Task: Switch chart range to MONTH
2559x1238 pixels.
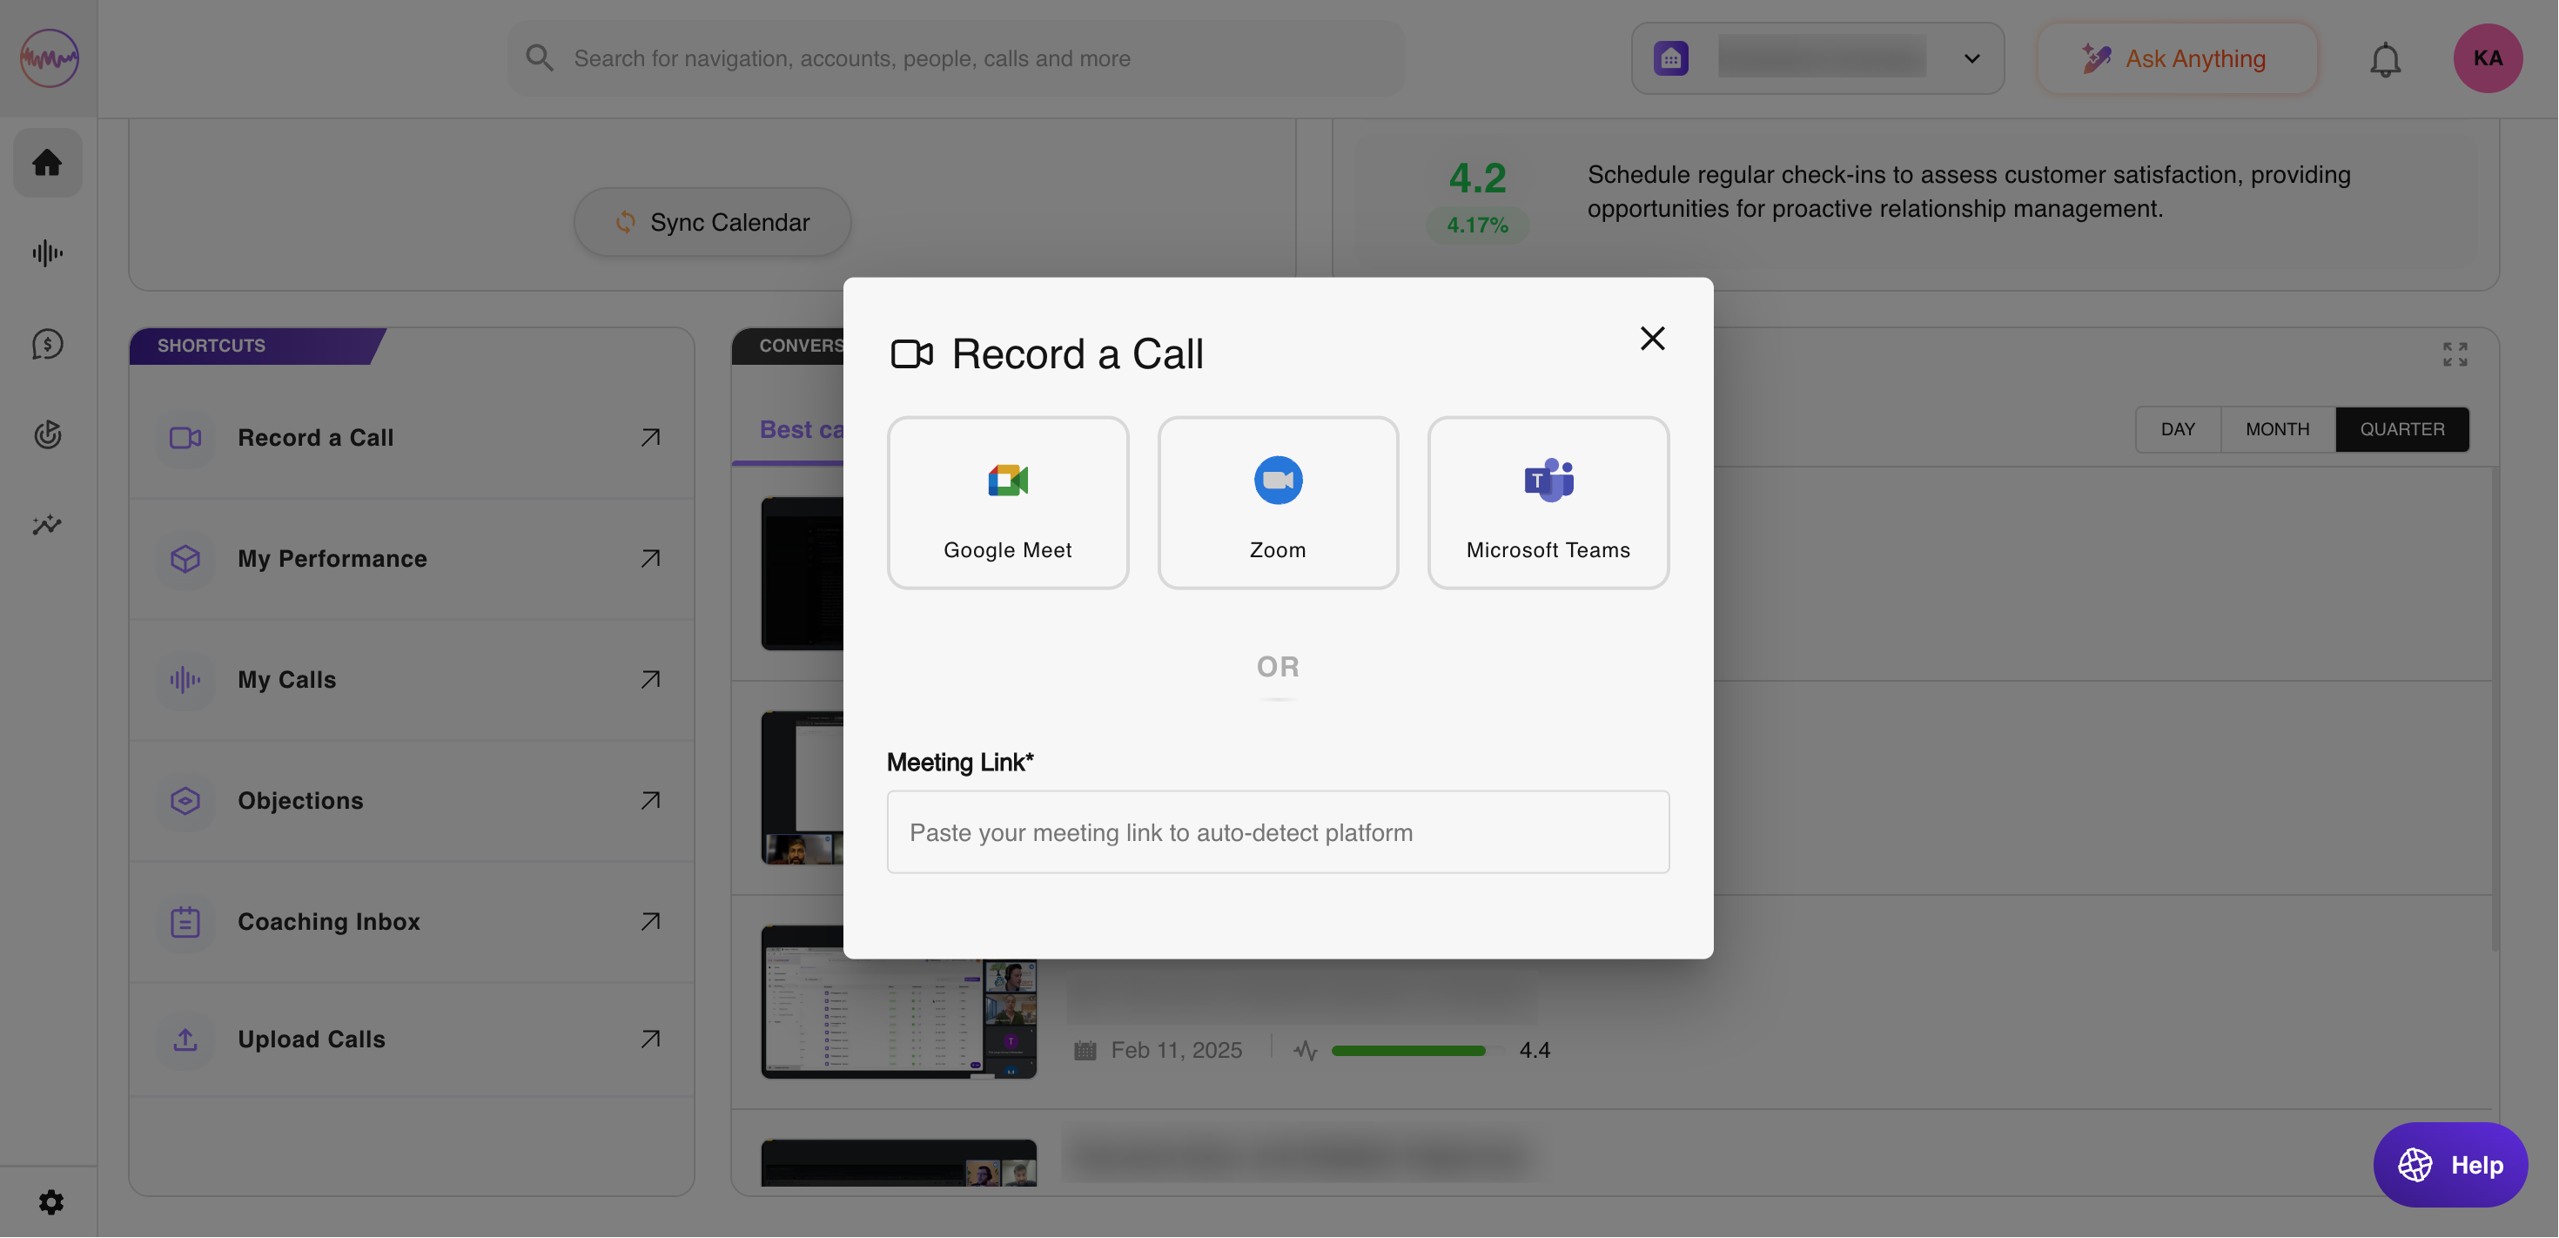Action: [2277, 429]
